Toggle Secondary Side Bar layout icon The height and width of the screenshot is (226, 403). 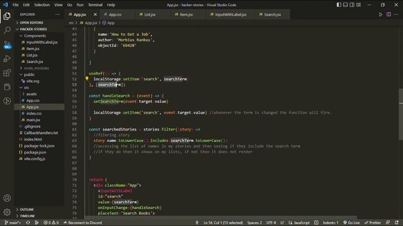coord(352,5)
